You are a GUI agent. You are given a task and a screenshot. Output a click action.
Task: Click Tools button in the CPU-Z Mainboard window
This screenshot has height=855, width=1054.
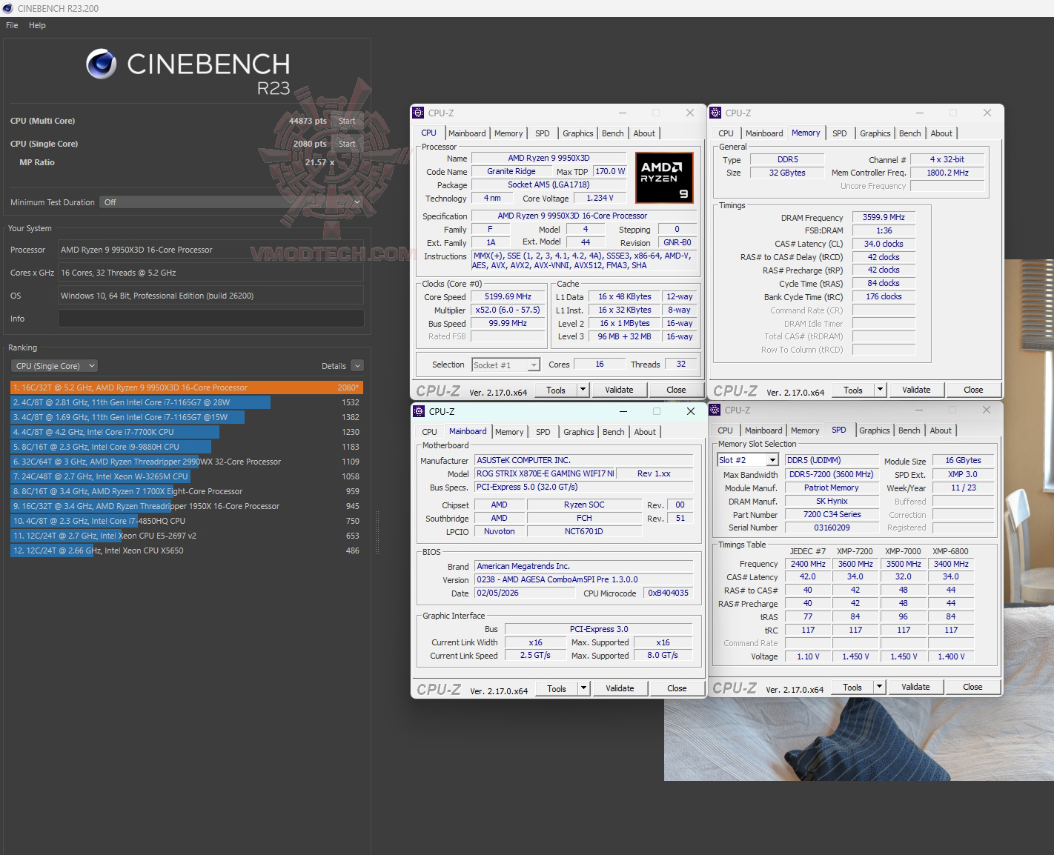(x=557, y=688)
